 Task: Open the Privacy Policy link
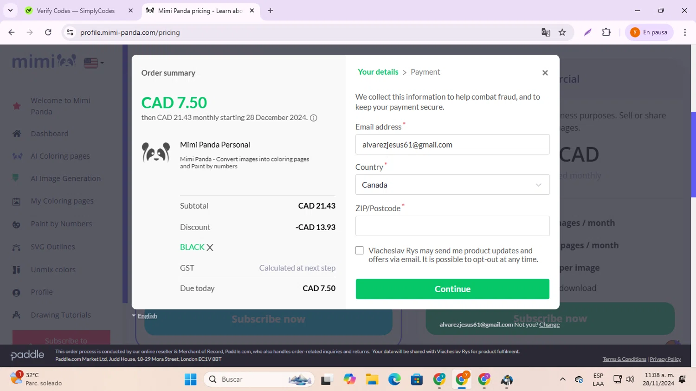665,359
